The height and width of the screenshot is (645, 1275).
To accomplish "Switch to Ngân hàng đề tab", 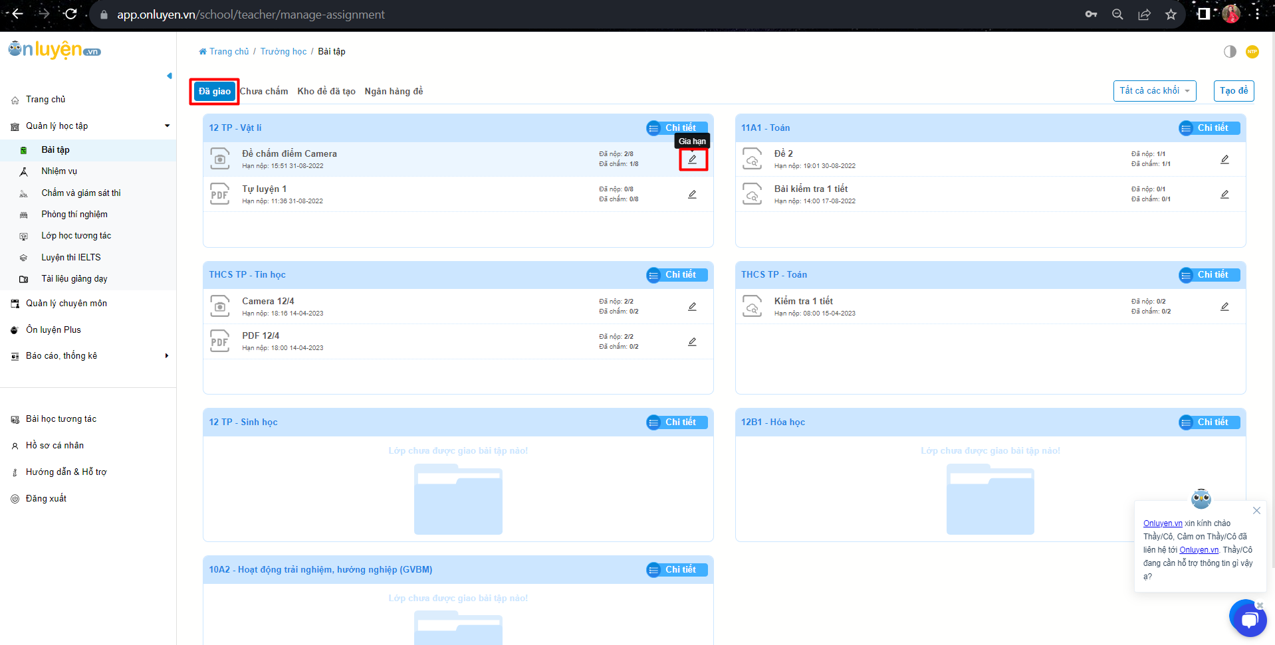I will pos(394,92).
